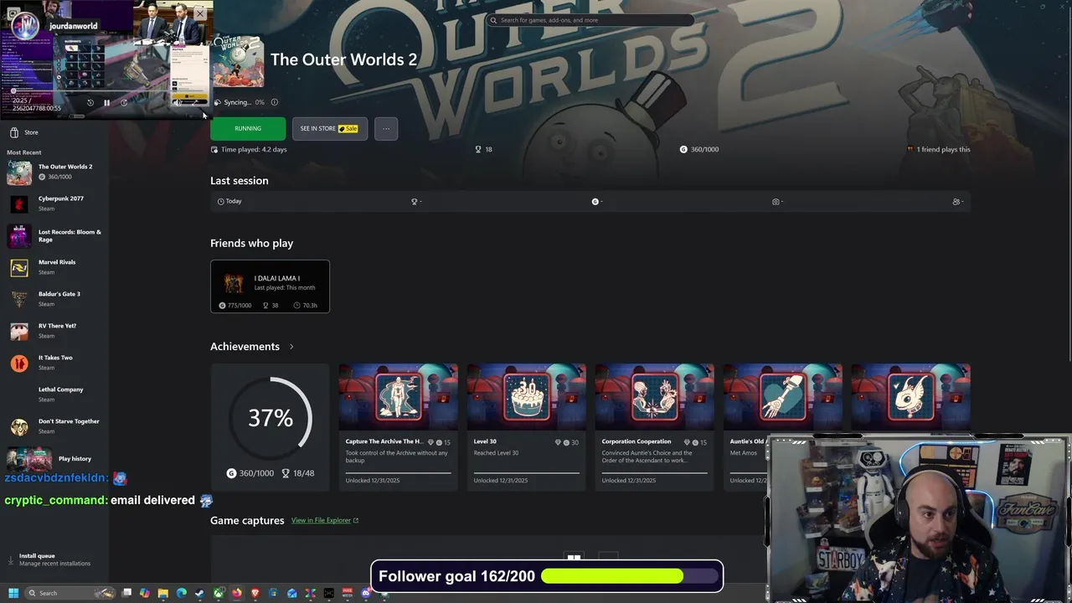The image size is (1072, 603).
Task: Open The Outer Worlds 2 sidebar entry
Action: pos(54,172)
